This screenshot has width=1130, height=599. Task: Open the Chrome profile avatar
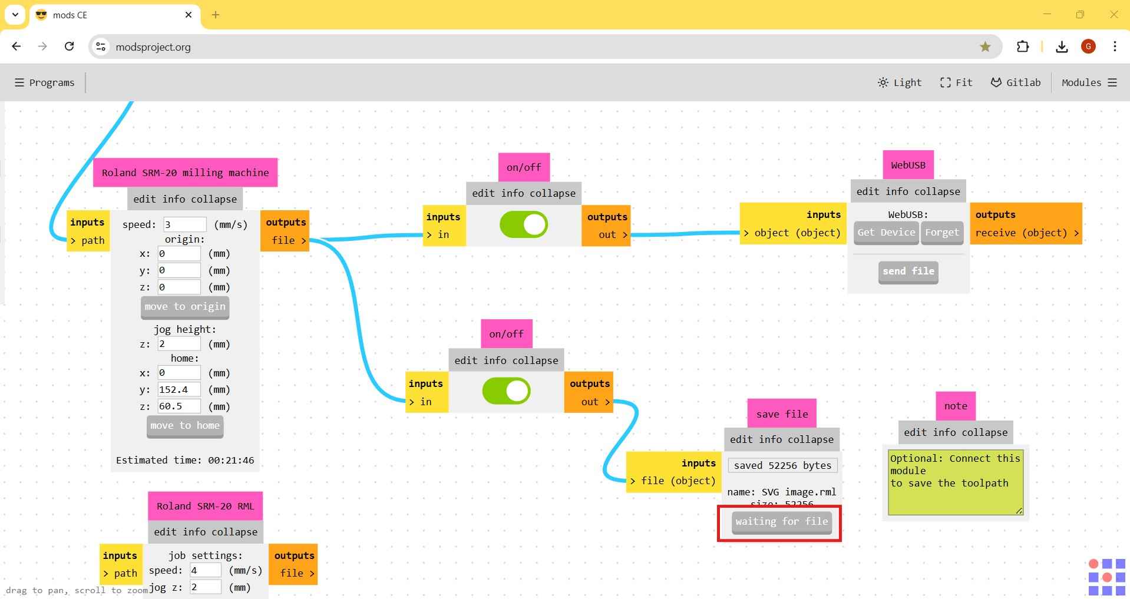(x=1088, y=47)
